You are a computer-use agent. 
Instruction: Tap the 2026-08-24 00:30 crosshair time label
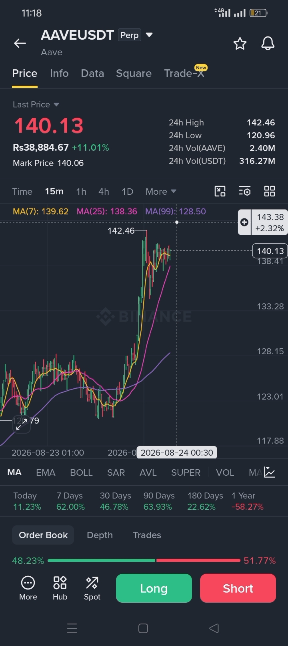pyautogui.click(x=177, y=452)
